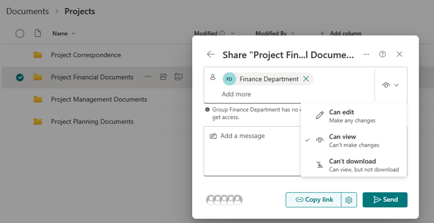
Task: Click the file type column icon
Action: [38, 33]
